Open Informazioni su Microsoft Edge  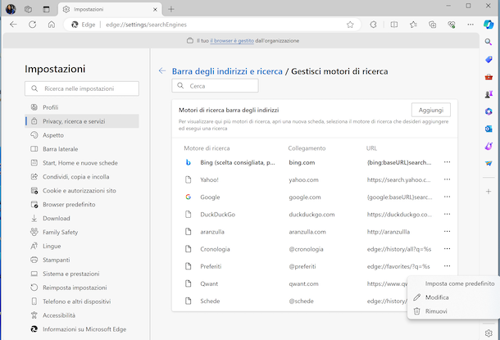tap(82, 329)
